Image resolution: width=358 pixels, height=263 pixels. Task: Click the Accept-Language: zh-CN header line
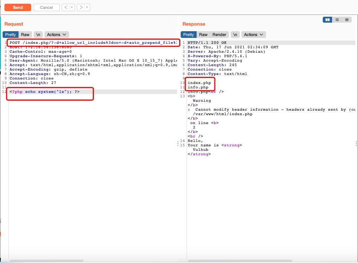pos(50,74)
